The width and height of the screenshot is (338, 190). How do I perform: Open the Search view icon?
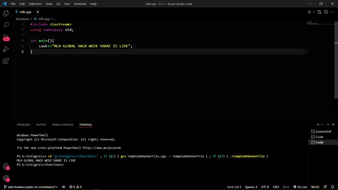tap(6, 25)
